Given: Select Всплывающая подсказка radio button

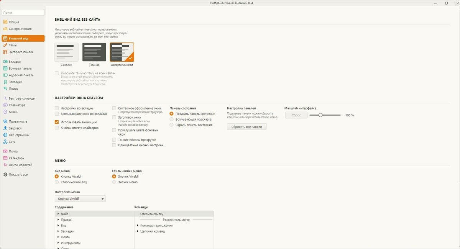Looking at the screenshot, I should tap(172, 119).
